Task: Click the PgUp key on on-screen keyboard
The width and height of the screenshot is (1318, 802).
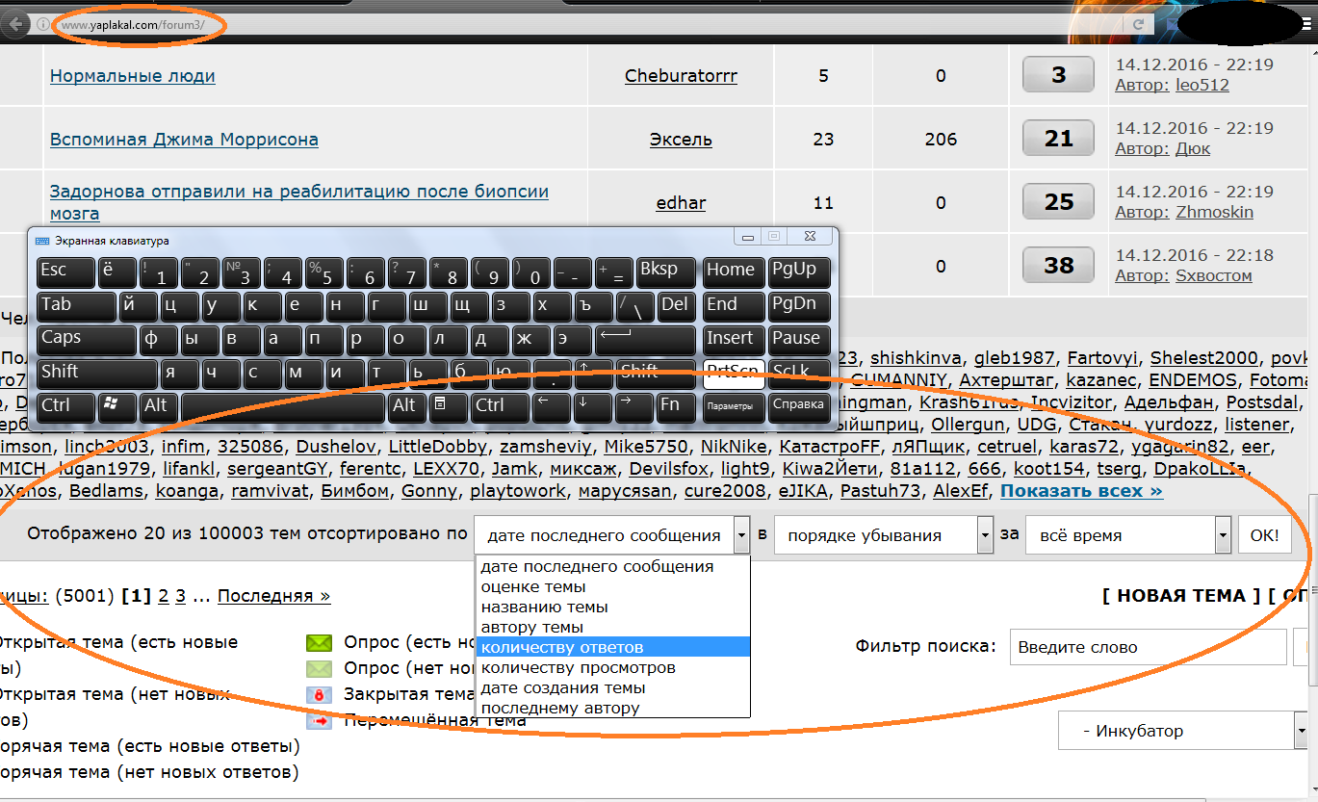Action: point(800,272)
